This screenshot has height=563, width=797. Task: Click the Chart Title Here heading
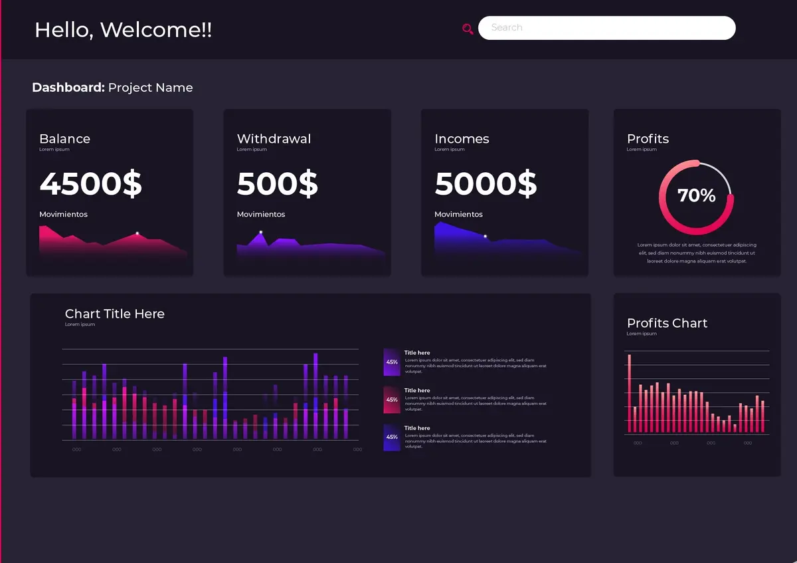114,314
